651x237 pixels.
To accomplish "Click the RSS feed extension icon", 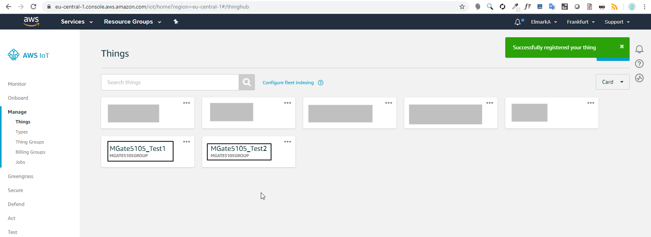I will click(x=614, y=7).
